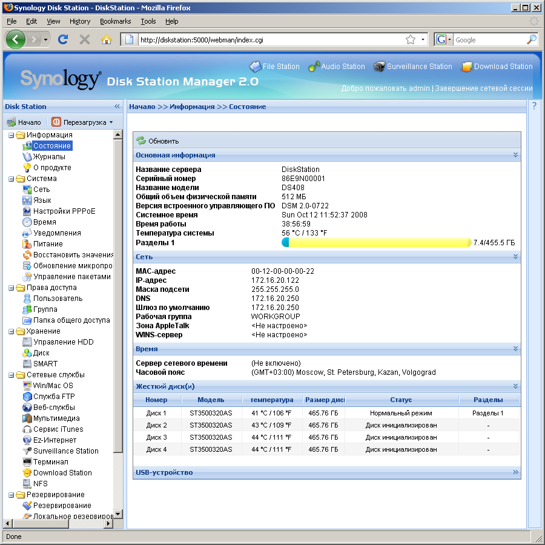Select Журналы logs icon in tree
Image resolution: width=545 pixels, height=545 pixels.
(27, 157)
